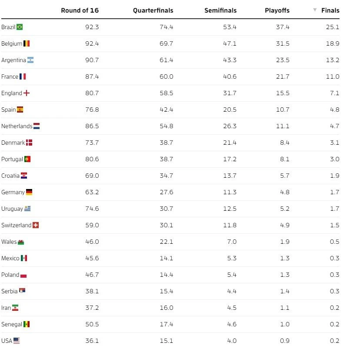The width and height of the screenshot is (343, 355).
Task: Select the Croatia team name
Action: coord(10,176)
